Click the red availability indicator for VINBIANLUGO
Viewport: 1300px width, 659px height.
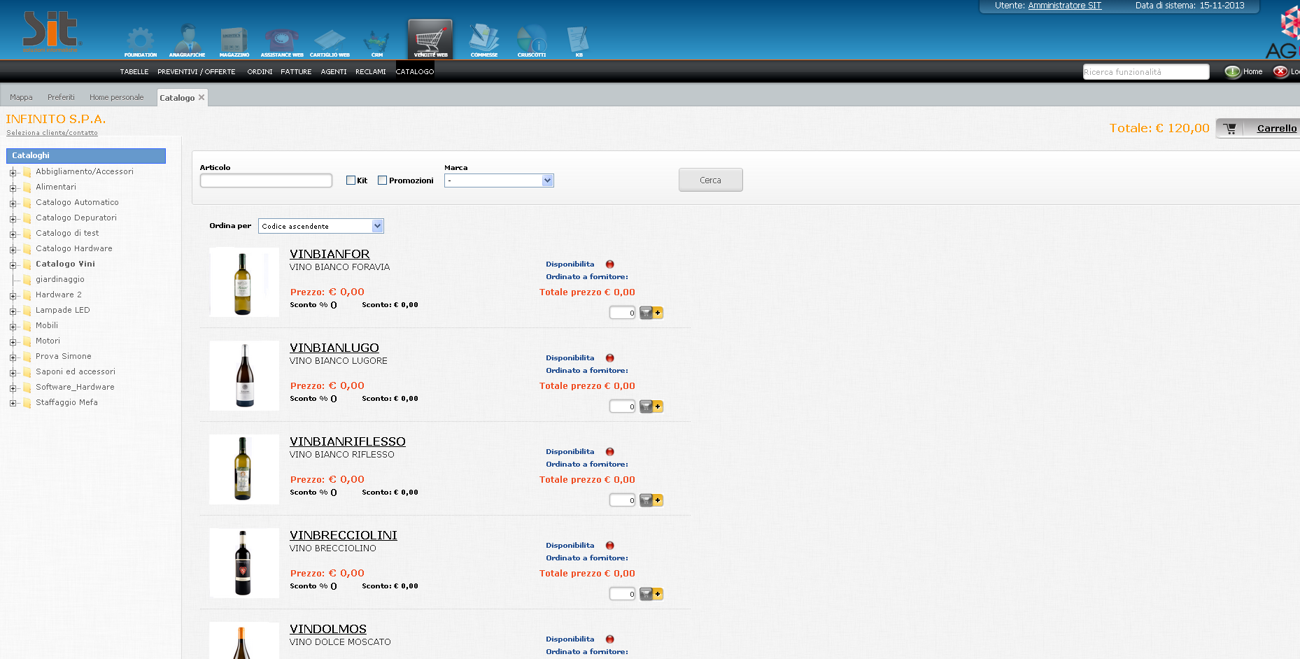pos(609,357)
